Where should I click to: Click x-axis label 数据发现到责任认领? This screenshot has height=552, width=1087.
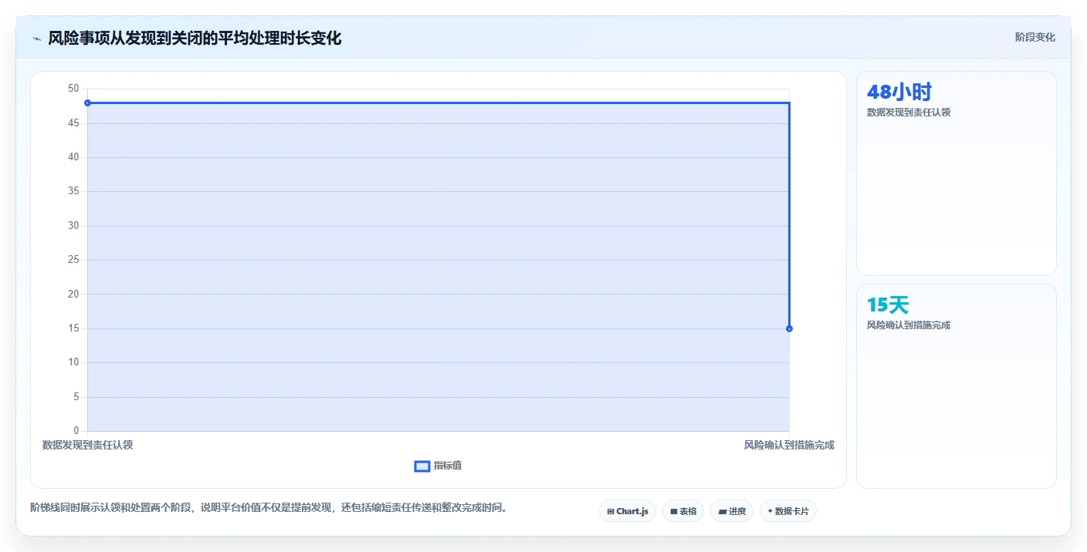tap(87, 445)
